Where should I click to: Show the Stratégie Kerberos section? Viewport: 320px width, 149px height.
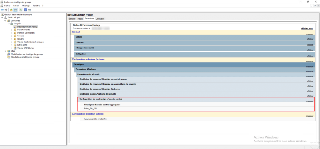[310, 91]
